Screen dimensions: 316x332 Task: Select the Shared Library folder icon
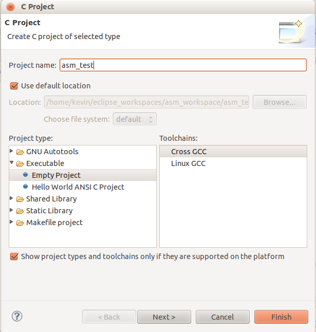tap(20, 199)
